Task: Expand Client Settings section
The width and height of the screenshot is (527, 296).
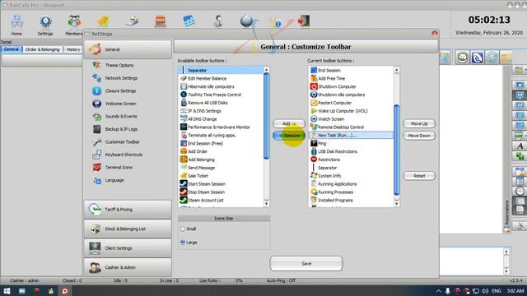Action: [128, 248]
